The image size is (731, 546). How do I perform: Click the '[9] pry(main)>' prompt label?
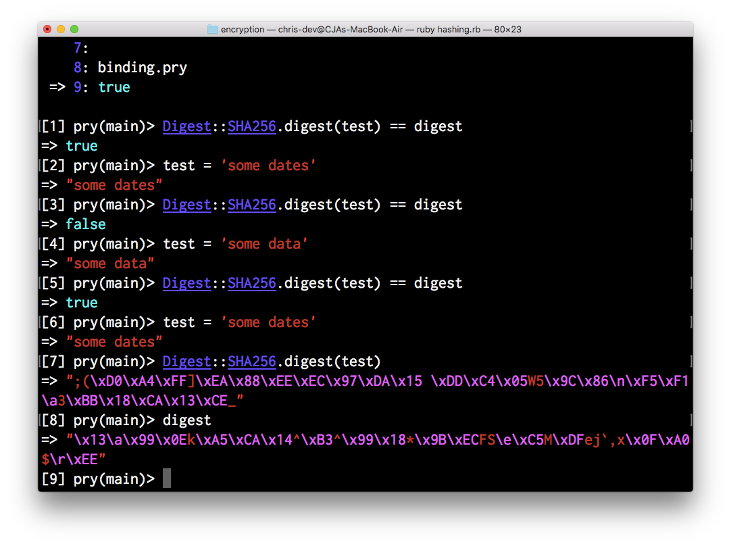pyautogui.click(x=98, y=479)
